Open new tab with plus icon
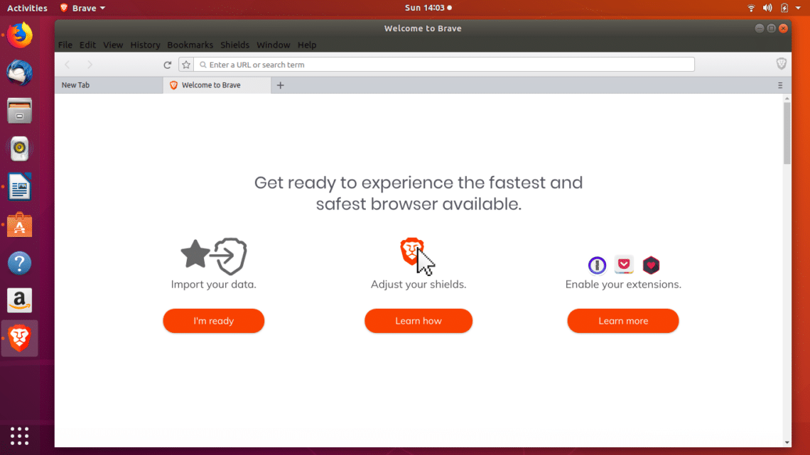Screen dimensions: 810x455 [280, 85]
